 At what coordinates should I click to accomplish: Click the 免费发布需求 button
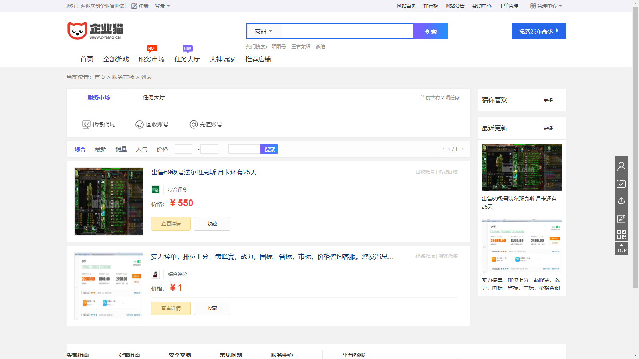pyautogui.click(x=538, y=31)
